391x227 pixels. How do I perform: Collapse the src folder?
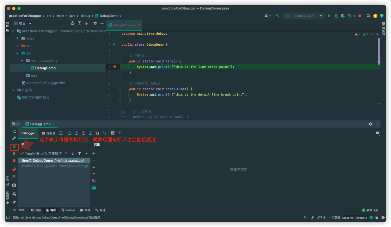[18, 53]
